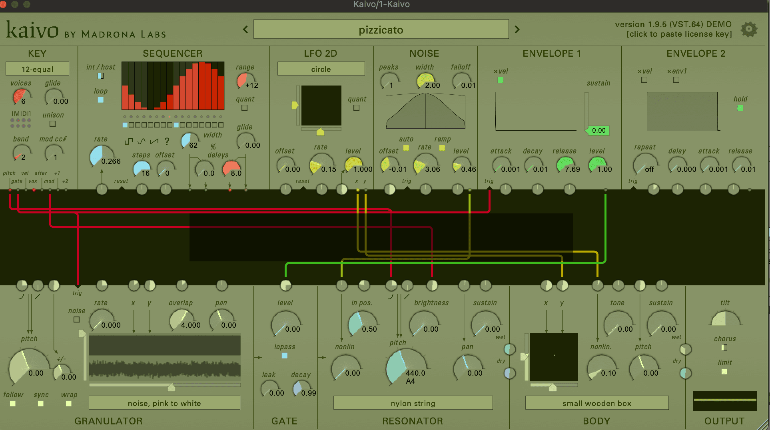This screenshot has width=770, height=430.
Task: Toggle the unison checkbox in KEY
Action: coord(52,124)
